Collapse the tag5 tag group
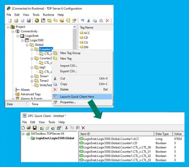Image resolution: width=189 pixels, height=167 pixels. pos(32,68)
